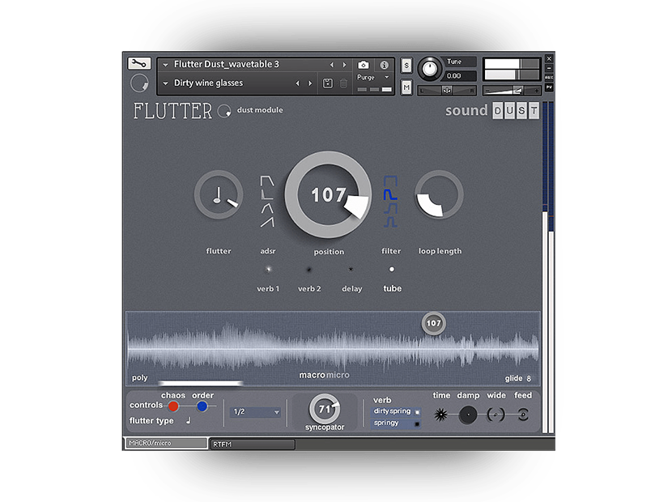Solo the instrument with S button
This screenshot has height=502, width=672.
coord(406,66)
